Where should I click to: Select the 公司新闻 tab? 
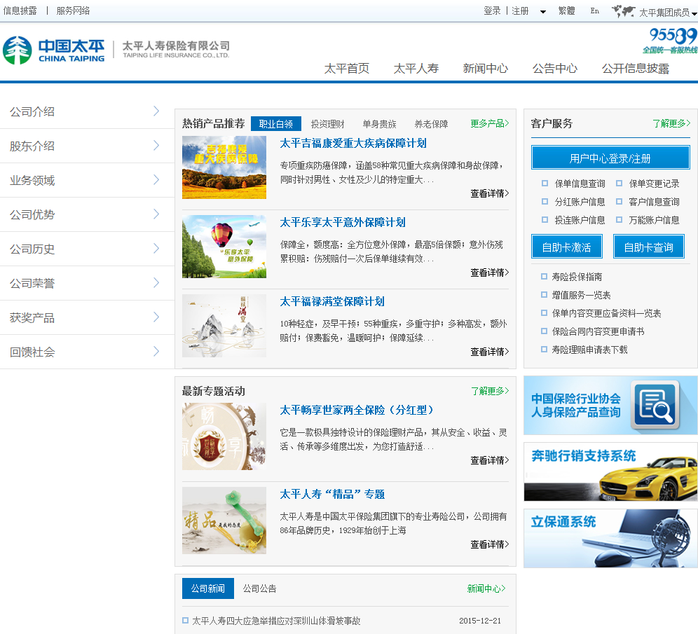click(208, 588)
